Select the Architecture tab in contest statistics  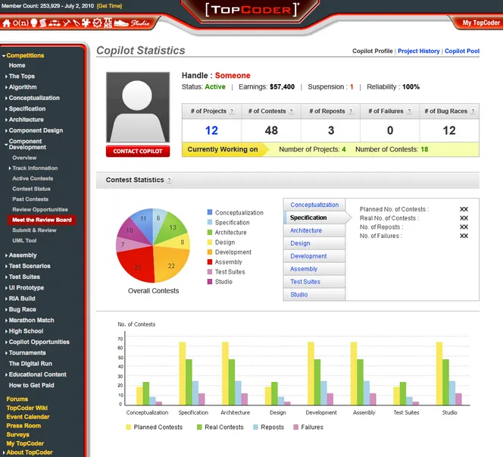tap(306, 230)
